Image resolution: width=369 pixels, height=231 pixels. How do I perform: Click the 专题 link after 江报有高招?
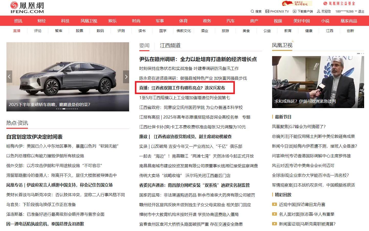[246, 117]
